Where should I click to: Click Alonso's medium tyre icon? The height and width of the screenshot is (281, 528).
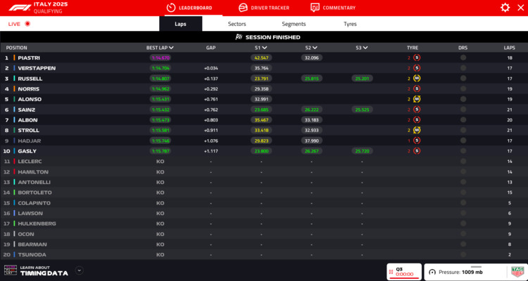pyautogui.click(x=417, y=99)
